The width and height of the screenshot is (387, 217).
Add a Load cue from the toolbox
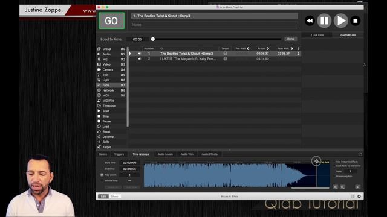(111, 127)
